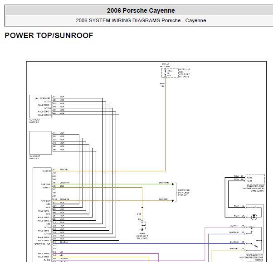The width and height of the screenshot is (273, 262).
Task: Click the "SUN ROOF MOTOR 1" caption
Action: pos(34,157)
